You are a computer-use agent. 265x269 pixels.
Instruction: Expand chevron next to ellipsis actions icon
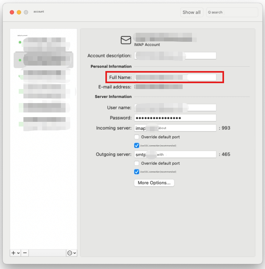point(75,253)
